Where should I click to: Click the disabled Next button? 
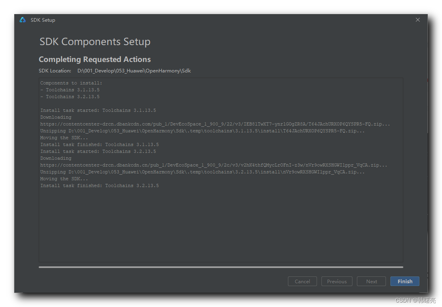pos(371,281)
